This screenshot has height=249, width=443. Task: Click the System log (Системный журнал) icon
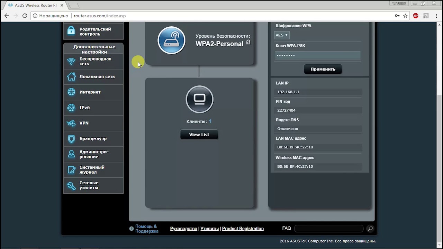coord(71,170)
